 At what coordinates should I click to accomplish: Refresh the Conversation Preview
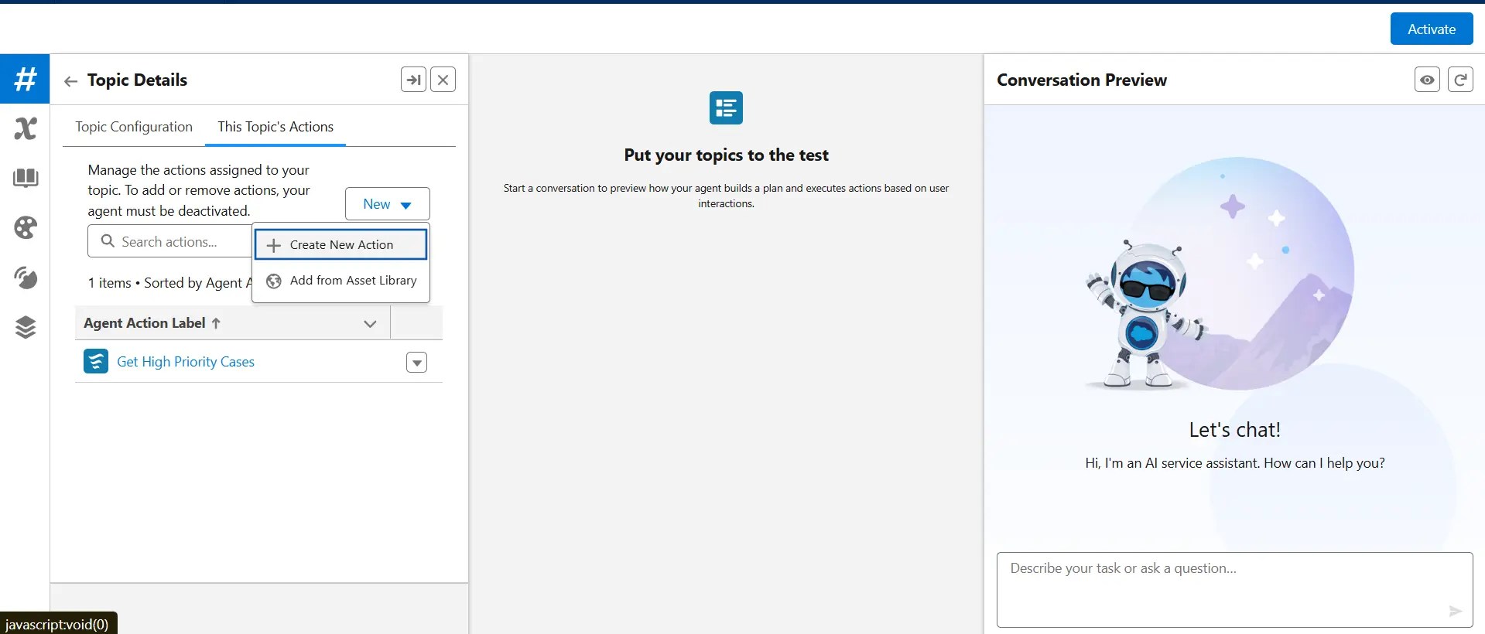click(x=1460, y=80)
